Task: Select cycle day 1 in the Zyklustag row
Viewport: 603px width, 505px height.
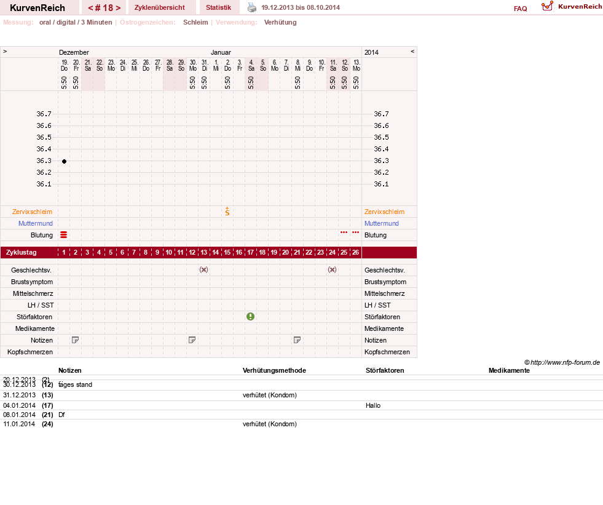Action: (x=64, y=252)
